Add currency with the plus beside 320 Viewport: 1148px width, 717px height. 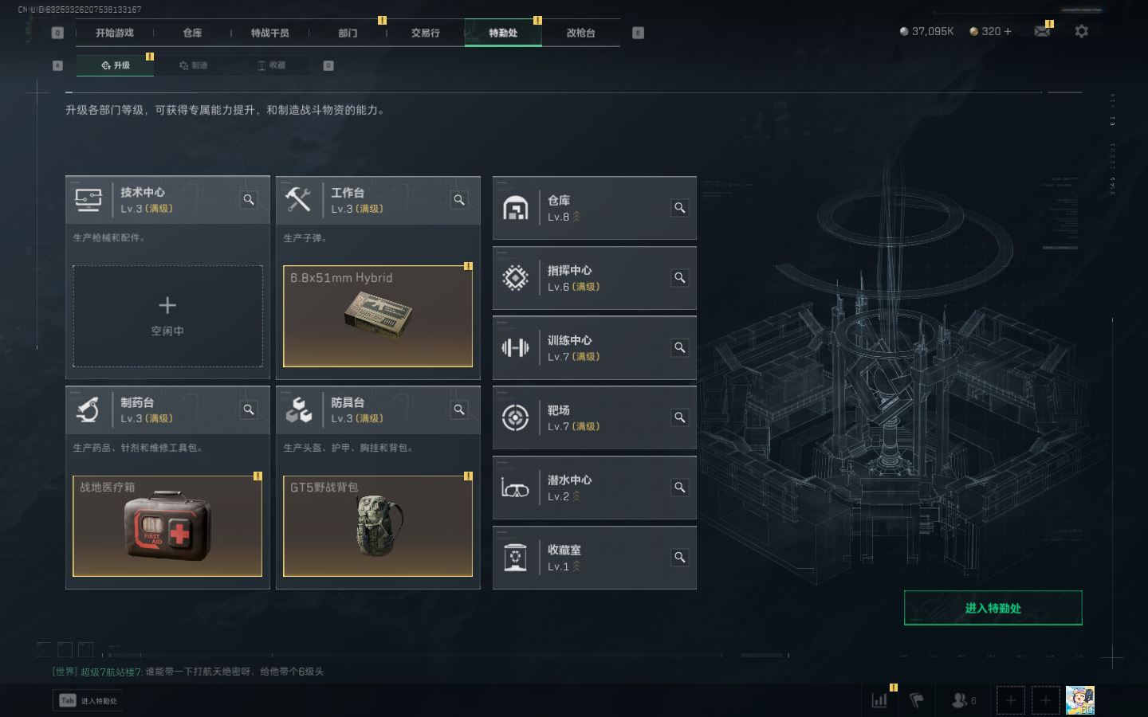point(1008,31)
